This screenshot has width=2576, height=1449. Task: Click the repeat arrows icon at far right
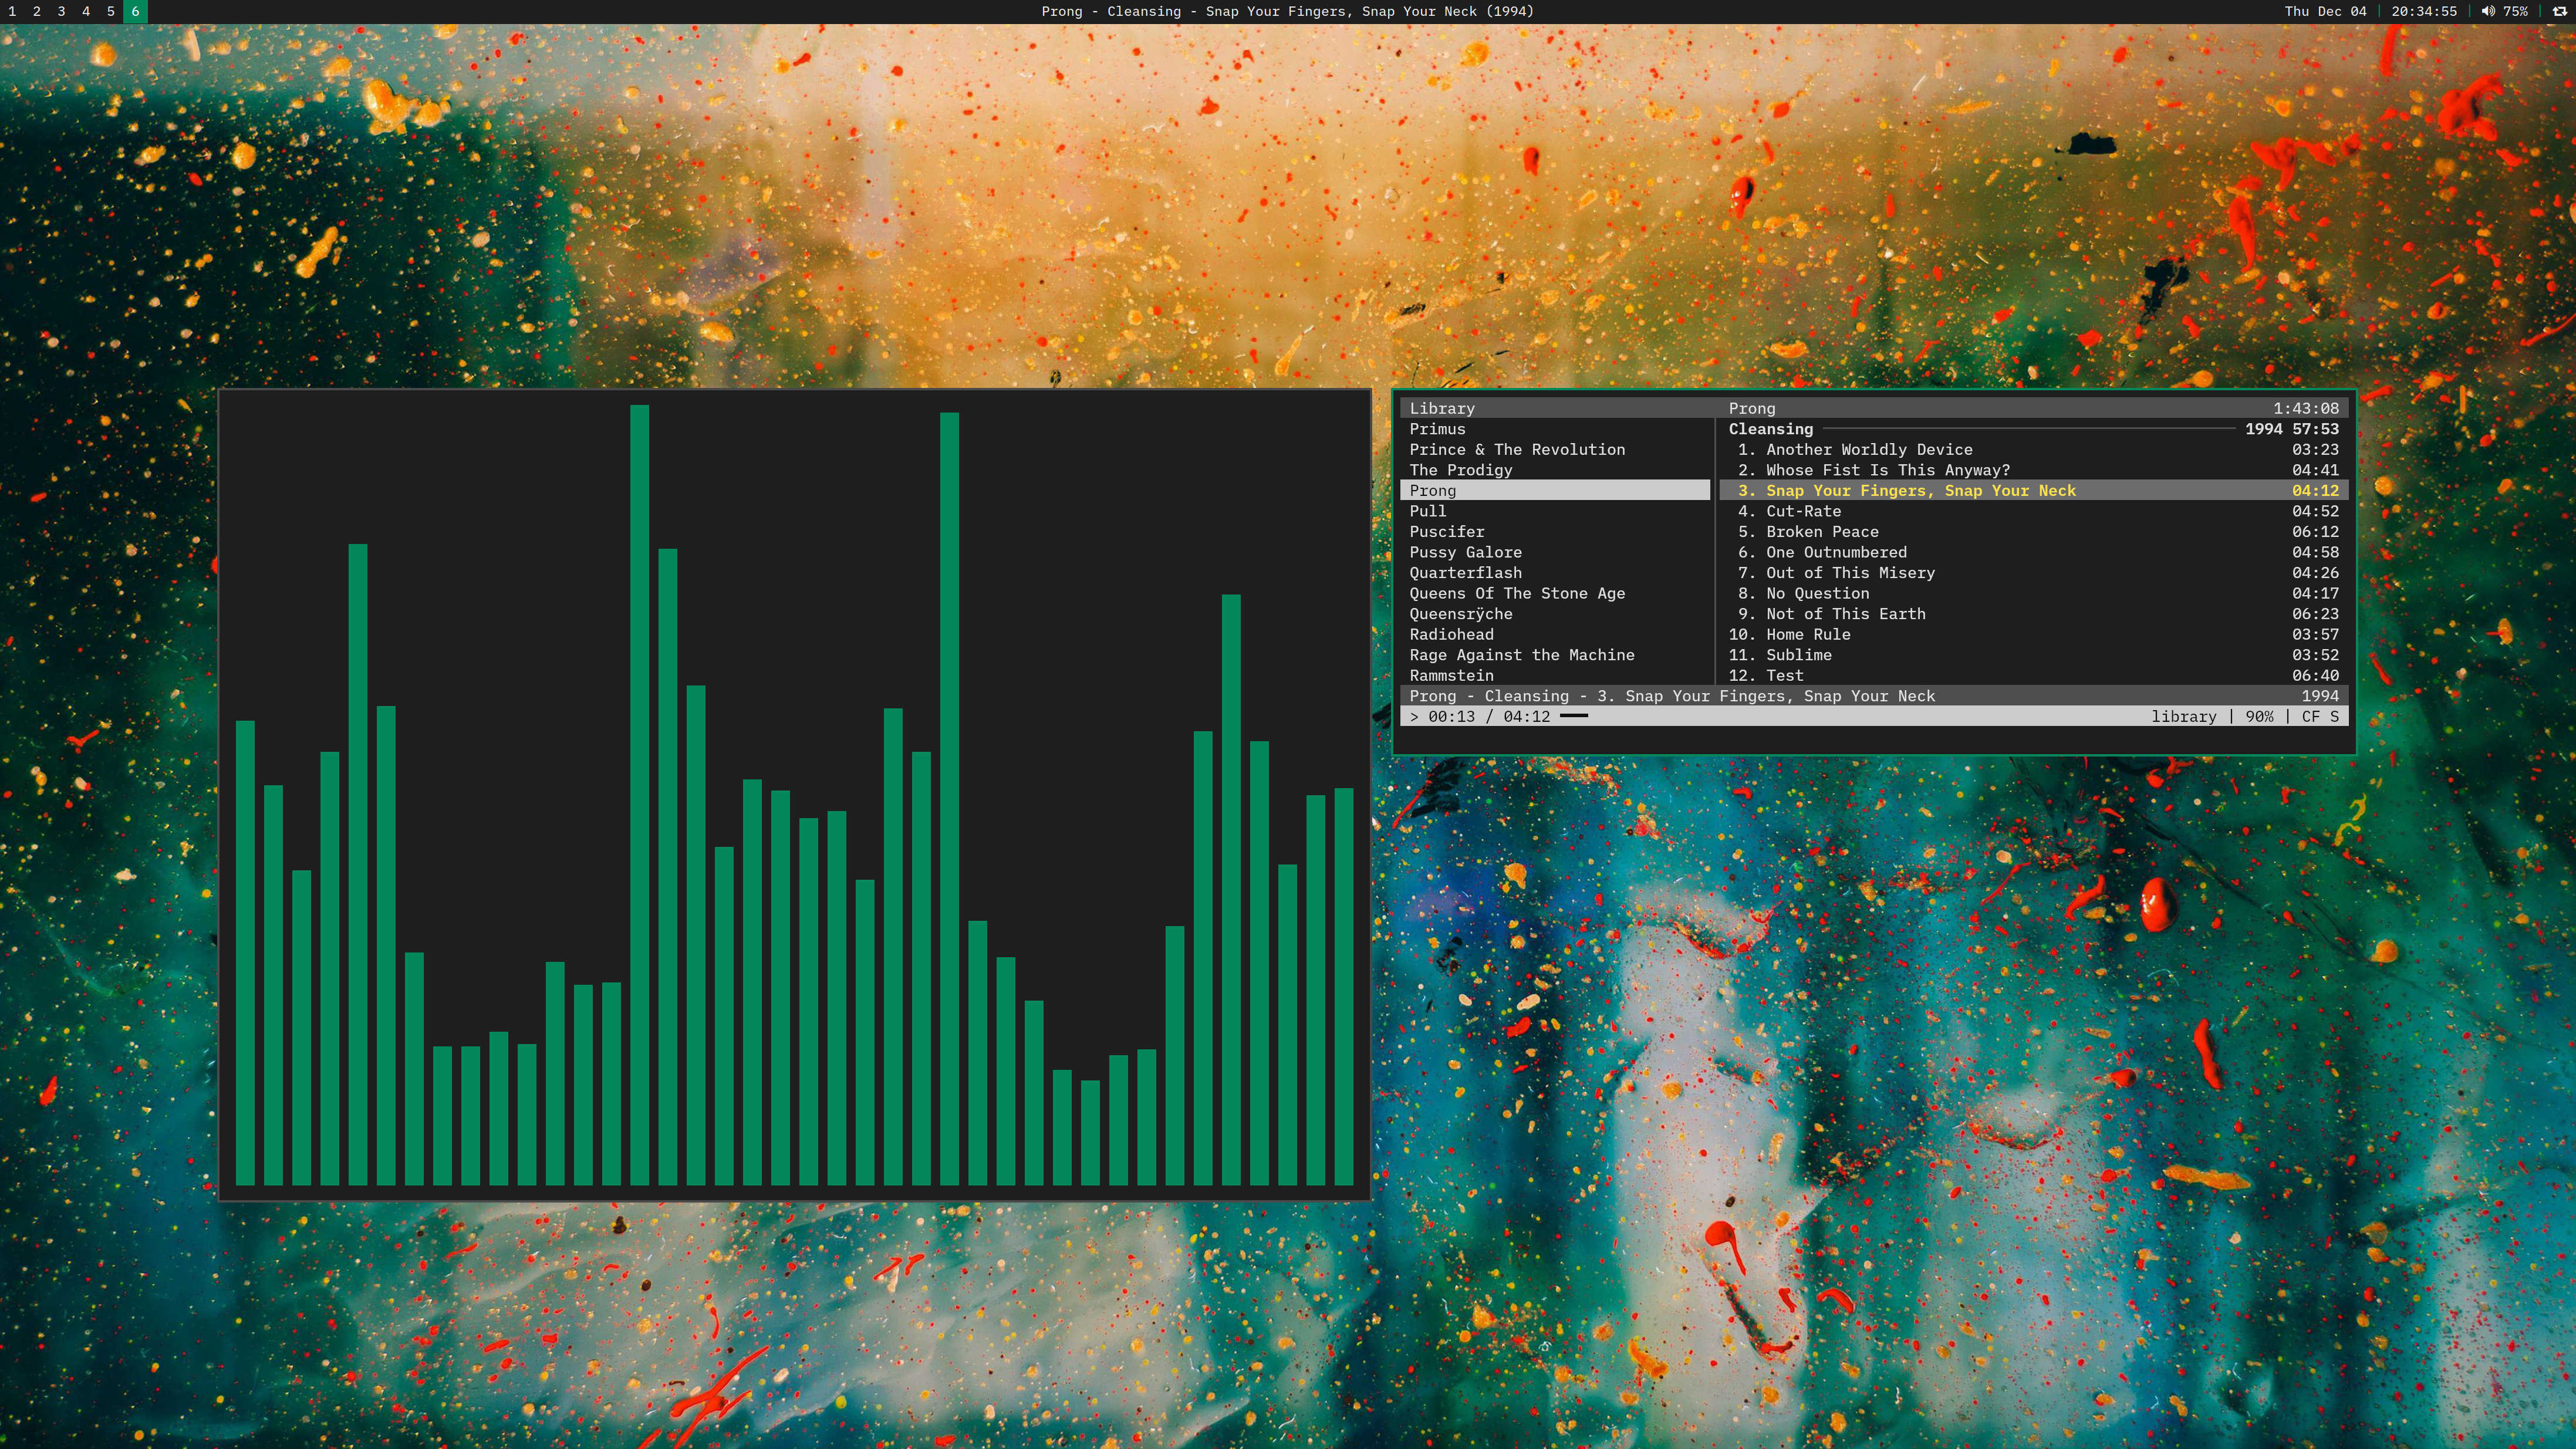[2560, 11]
